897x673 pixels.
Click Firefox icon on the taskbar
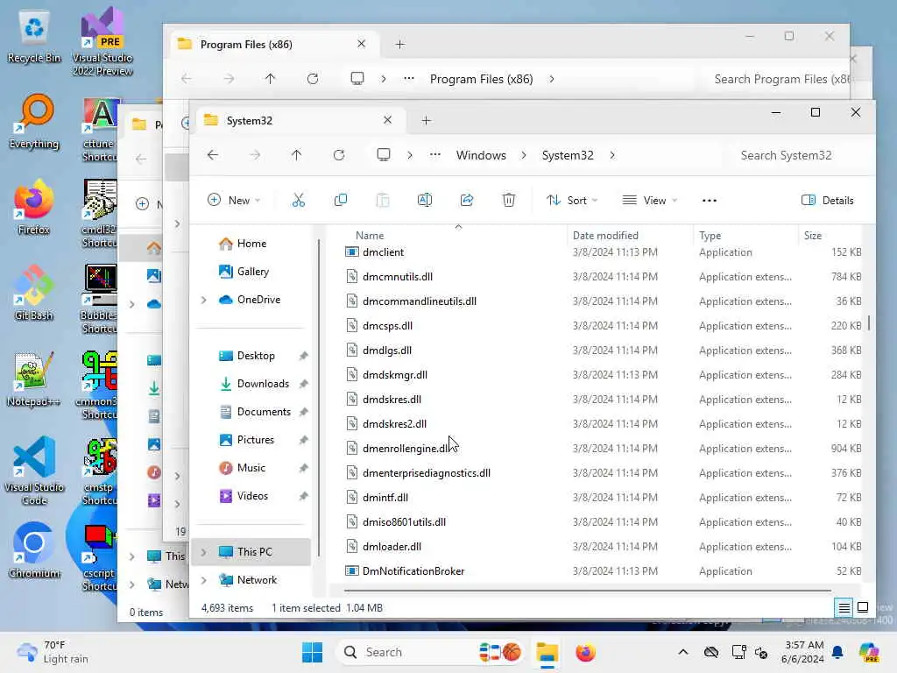click(x=585, y=652)
